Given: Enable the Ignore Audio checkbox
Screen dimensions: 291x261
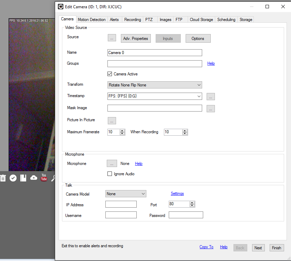Looking at the screenshot, I should (110, 174).
